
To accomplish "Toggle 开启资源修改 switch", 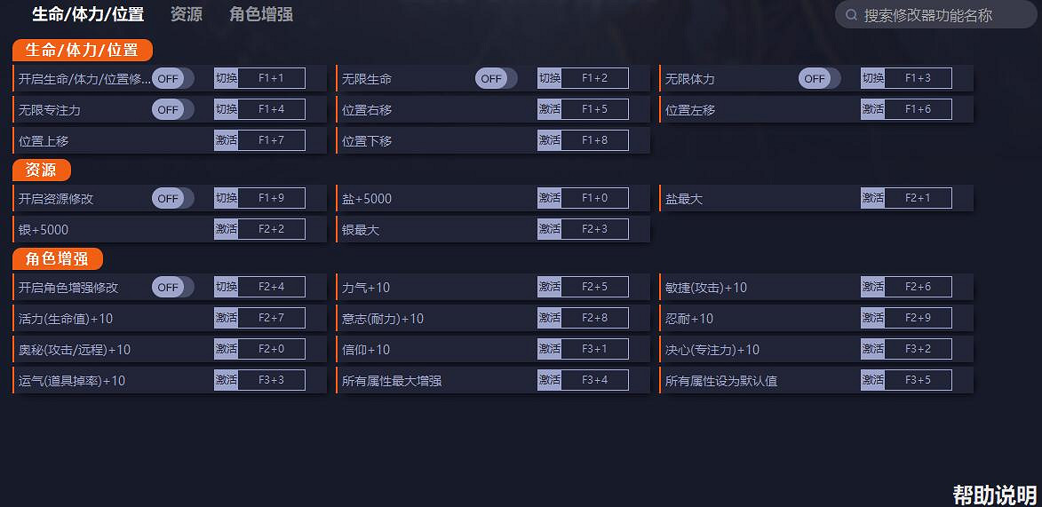I will coord(172,198).
